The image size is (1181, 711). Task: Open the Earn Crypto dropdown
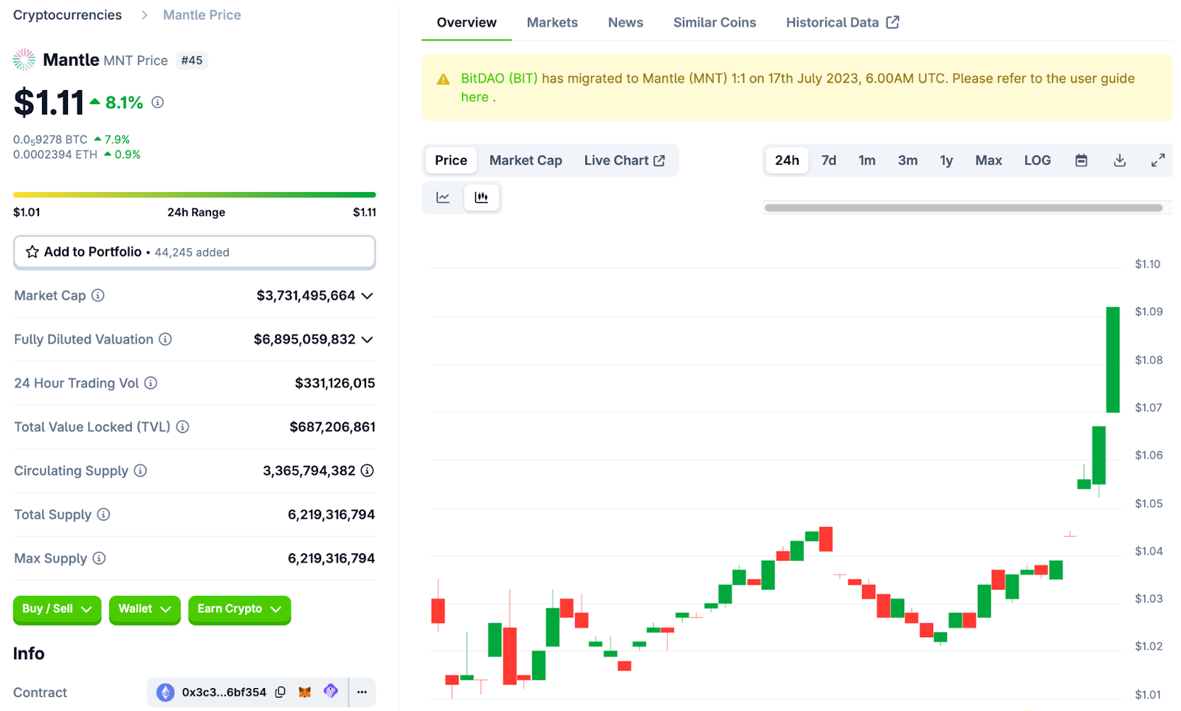pos(239,609)
